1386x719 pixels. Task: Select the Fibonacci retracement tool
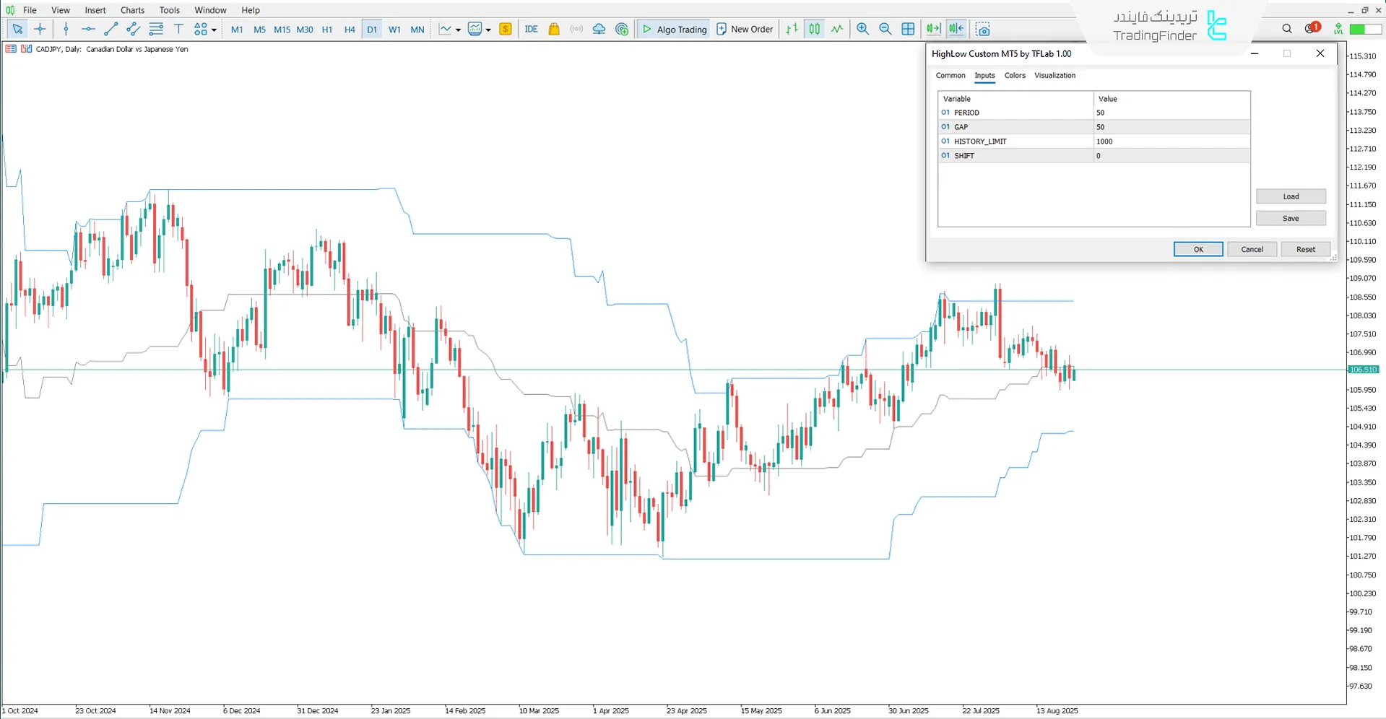tap(156, 29)
